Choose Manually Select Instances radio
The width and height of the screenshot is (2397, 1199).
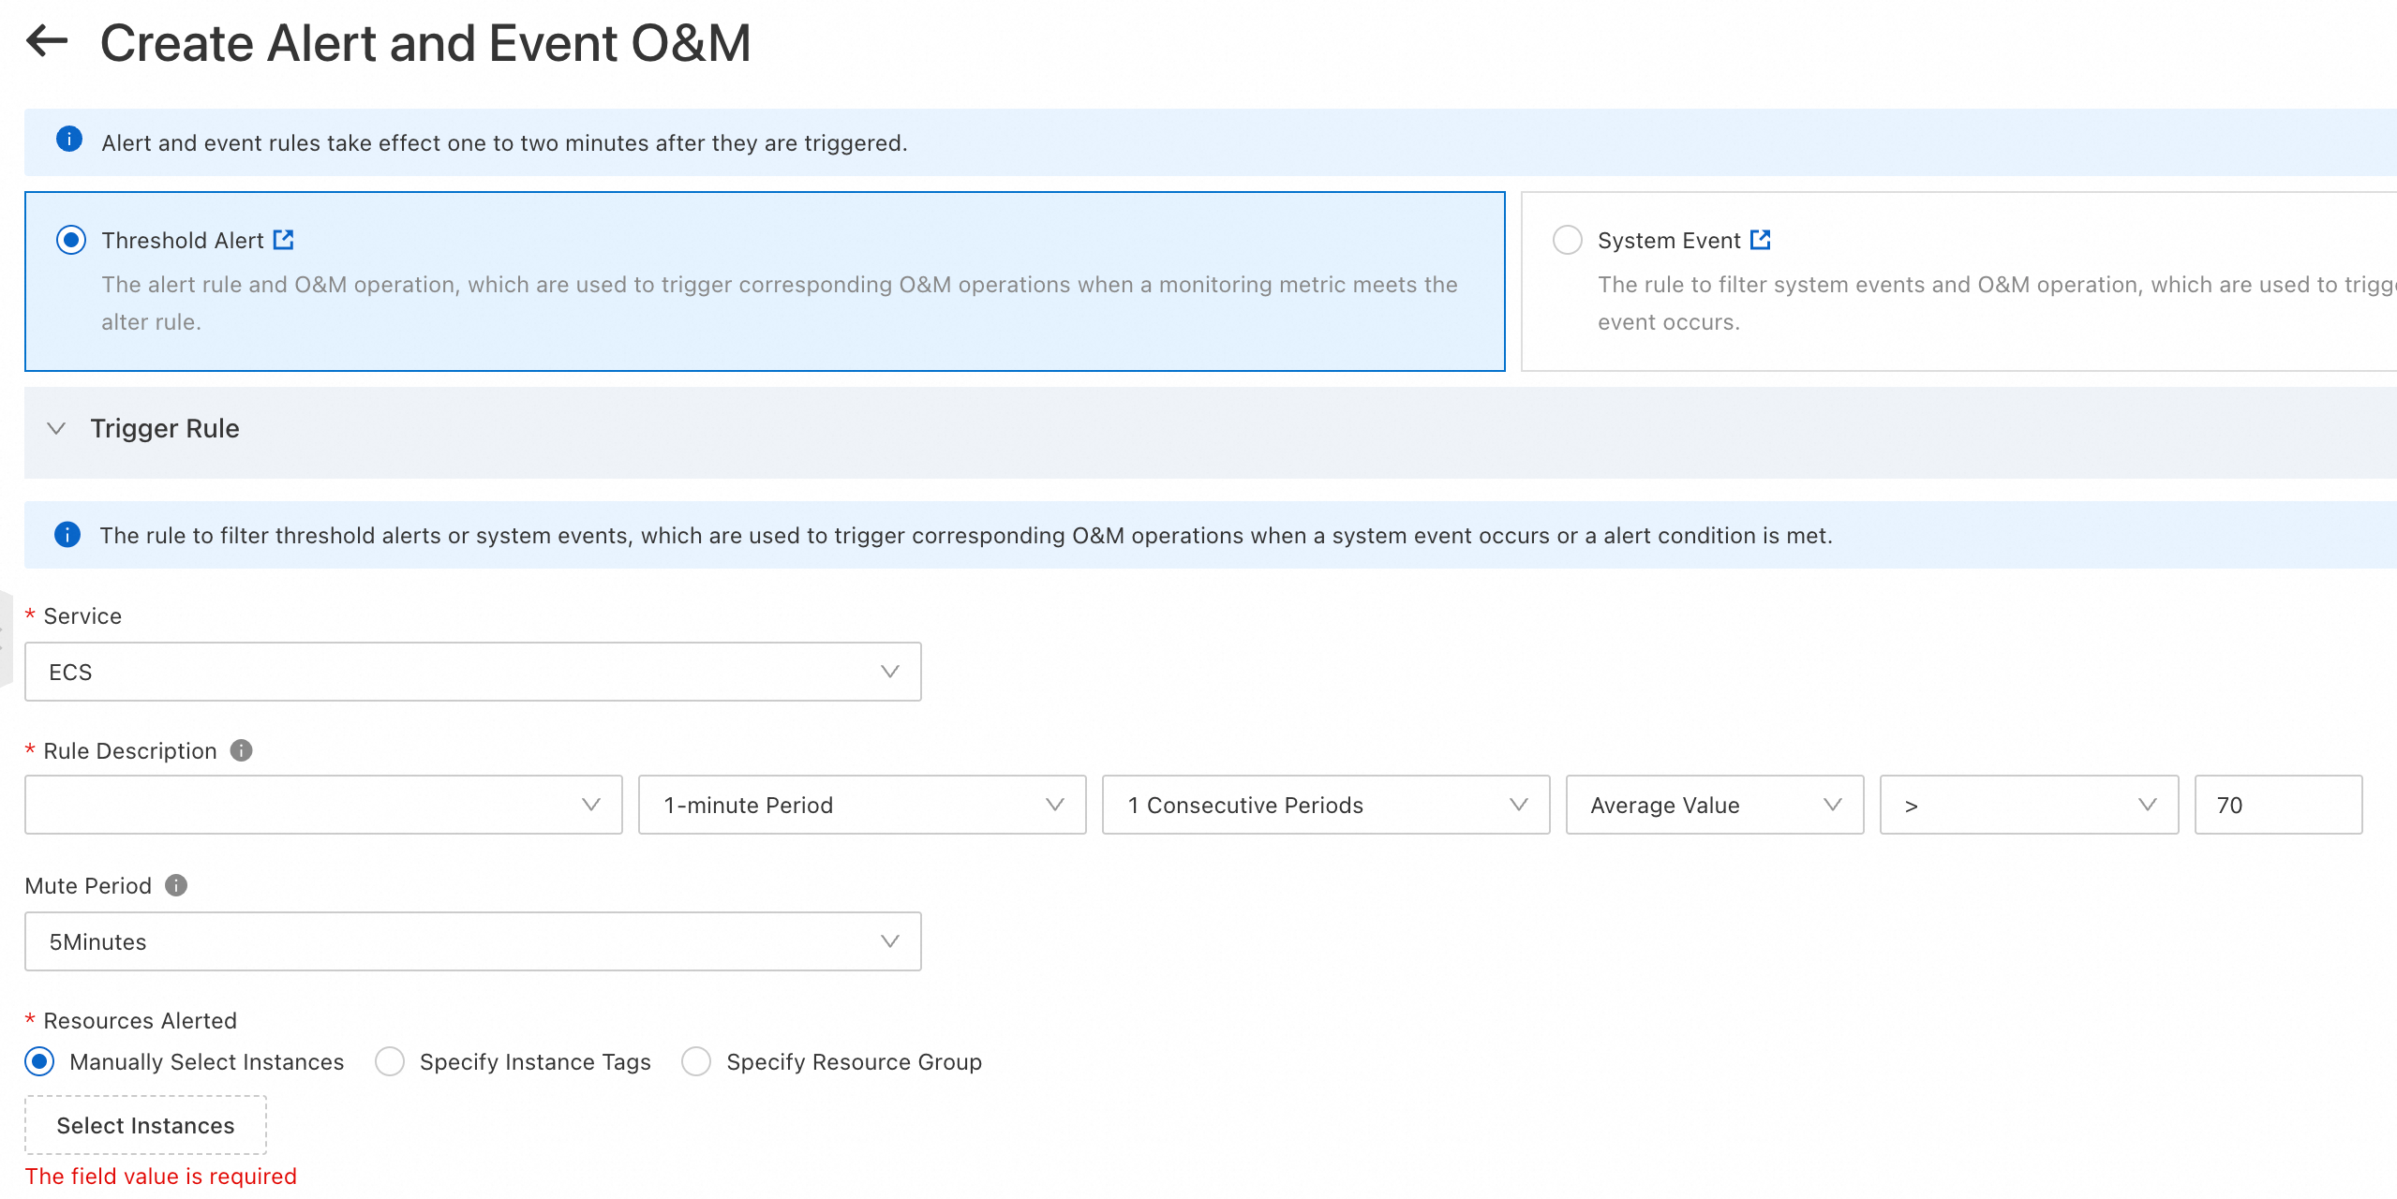(40, 1061)
